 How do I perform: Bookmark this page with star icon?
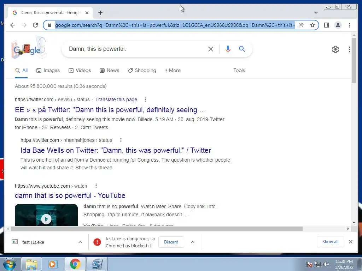click(x=313, y=25)
